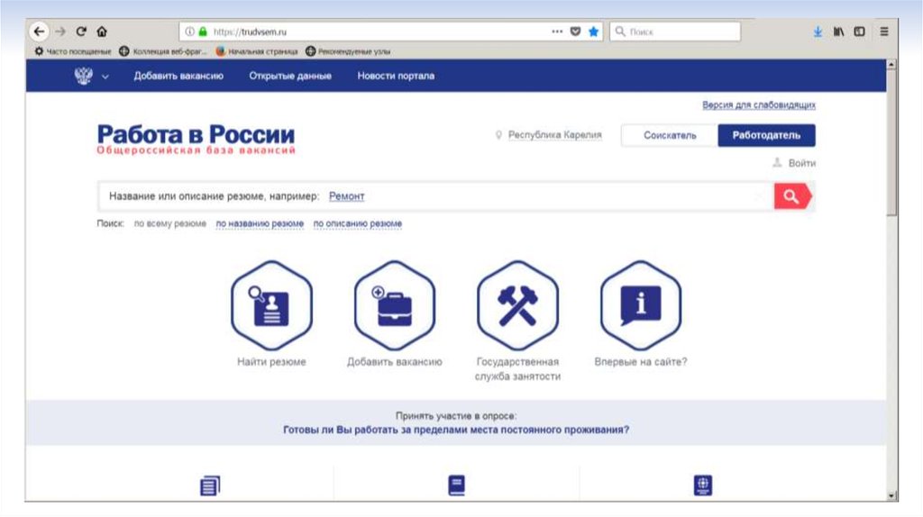The width and height of the screenshot is (923, 517).
Task: Open the browser home page icon
Action: pyautogui.click(x=102, y=32)
